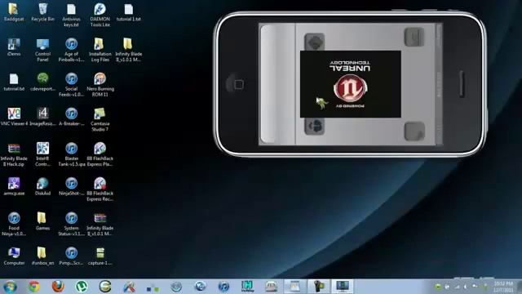Open the Infinity Blade II_v1.0.1 folder icon
This screenshot has width=522, height=294.
pyautogui.click(x=129, y=50)
